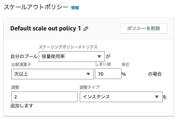The width and height of the screenshot is (178, 119).
Task: Click the arrow icon of インスタンス selector
Action: pyautogui.click(x=157, y=97)
